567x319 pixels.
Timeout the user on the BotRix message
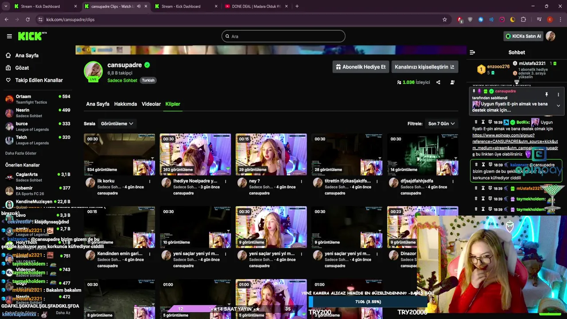tap(483, 122)
